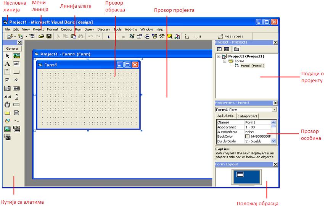Click View Code icon in Project panel
This screenshot has width=325, height=206.
(219, 49)
